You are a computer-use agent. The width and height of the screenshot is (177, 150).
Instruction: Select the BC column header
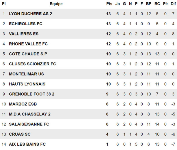157,4
